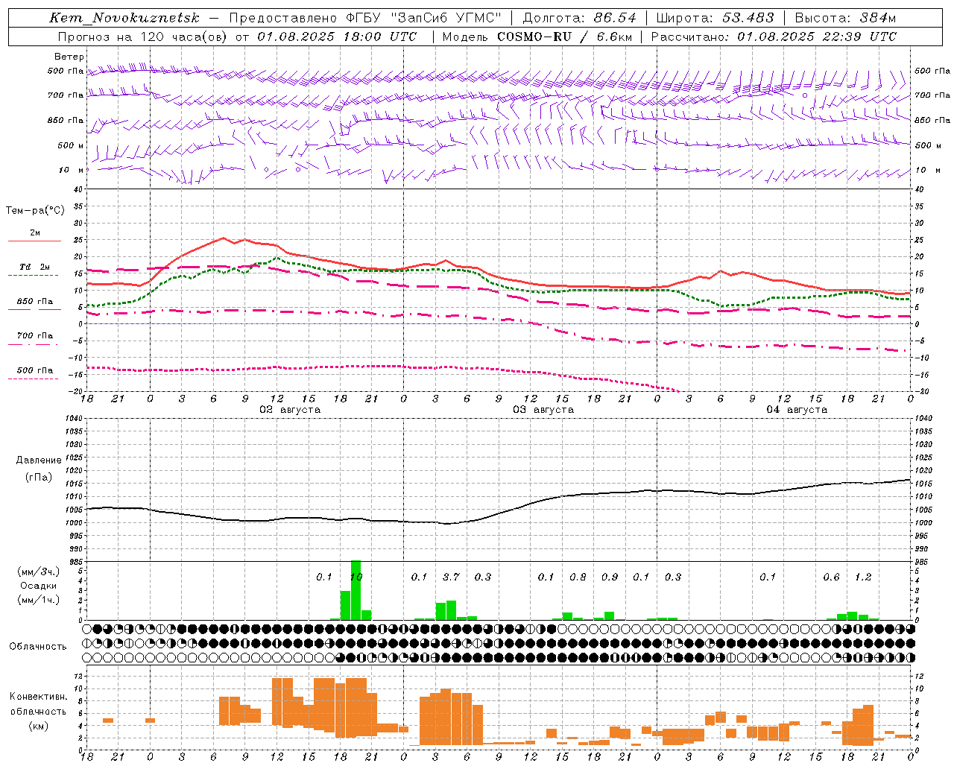Click the date label 02 августа

click(290, 410)
